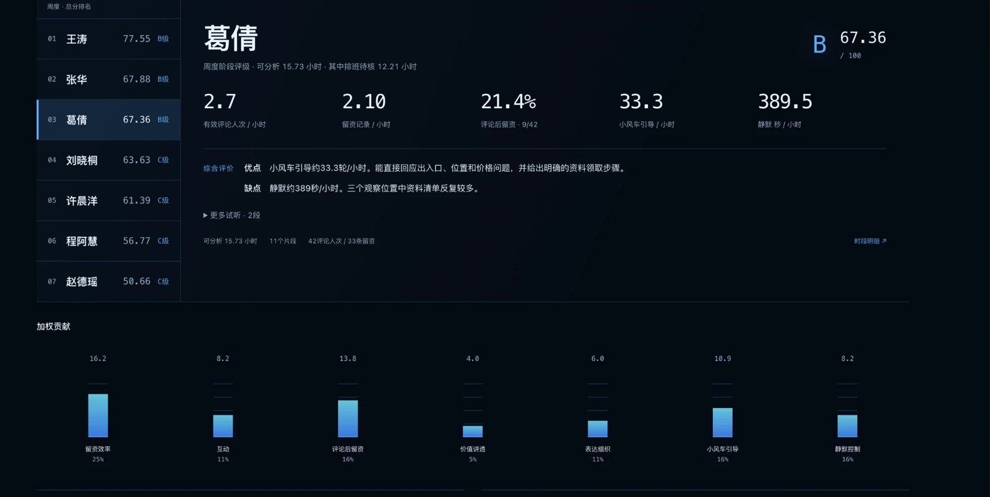Image resolution: width=990 pixels, height=497 pixels.
Task: Open the 时段明细 link
Action: point(870,241)
